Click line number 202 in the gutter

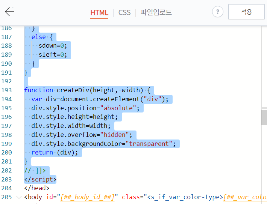coord(7,171)
